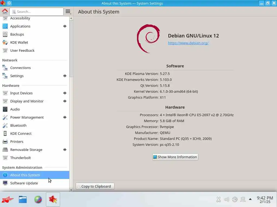
Task: Click the Graphics Processor llvmpipe value
Action: pyautogui.click(x=167, y=127)
